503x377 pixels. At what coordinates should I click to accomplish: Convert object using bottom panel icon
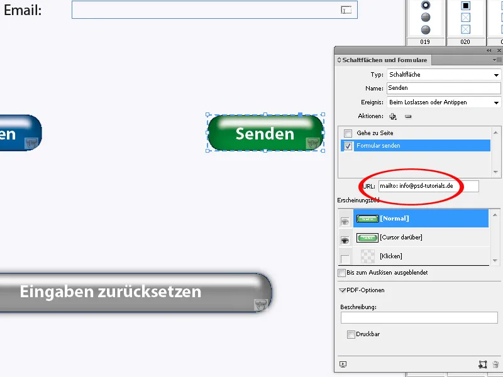483,364
